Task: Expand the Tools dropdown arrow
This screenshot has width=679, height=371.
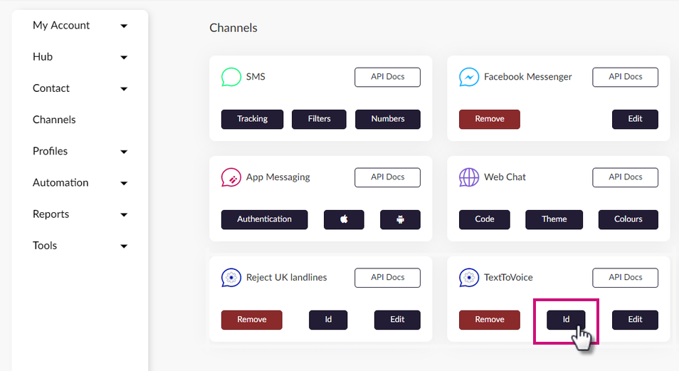Action: click(x=124, y=246)
